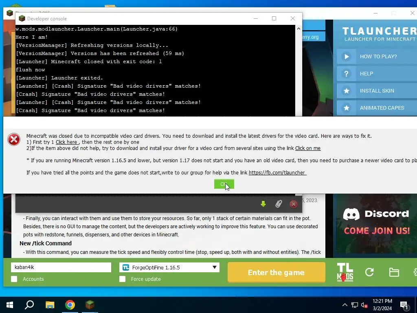Click the 'flush now' console line
Image resolution: width=417 pixels, height=313 pixels.
pyautogui.click(x=30, y=70)
